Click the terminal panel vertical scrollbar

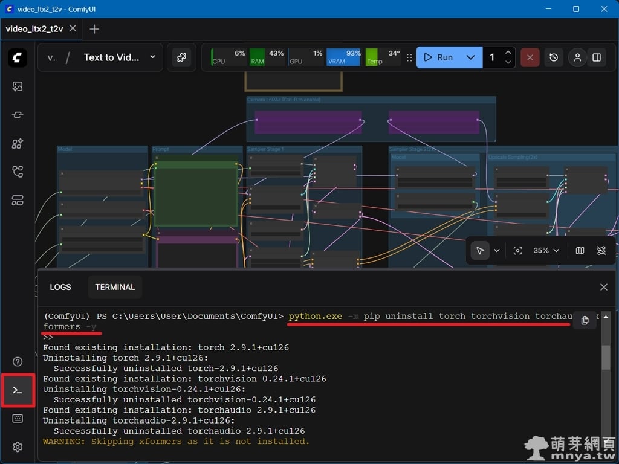606,356
